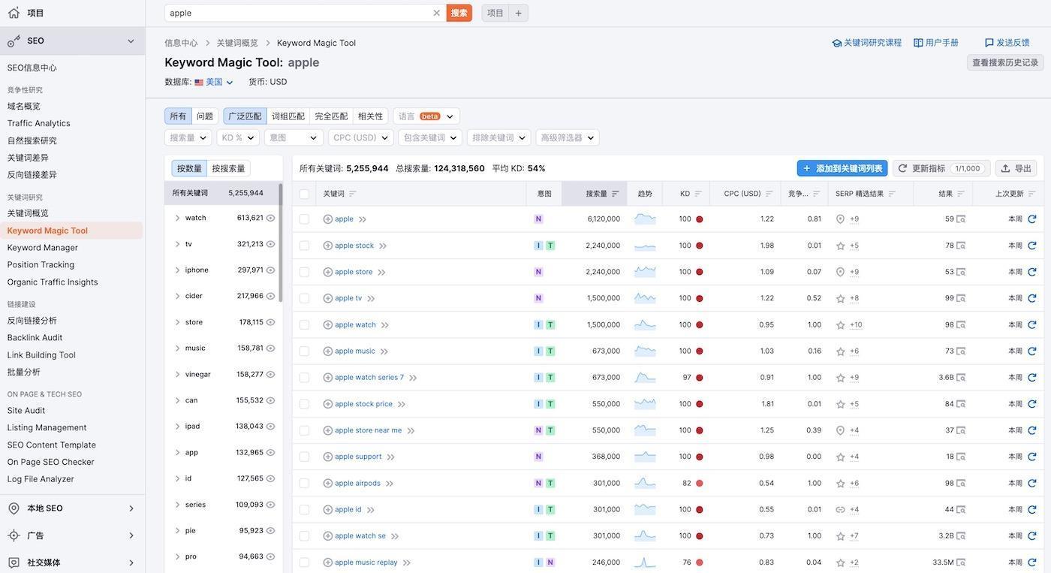
Task: Open the KD % filter dropdown
Action: pyautogui.click(x=238, y=137)
